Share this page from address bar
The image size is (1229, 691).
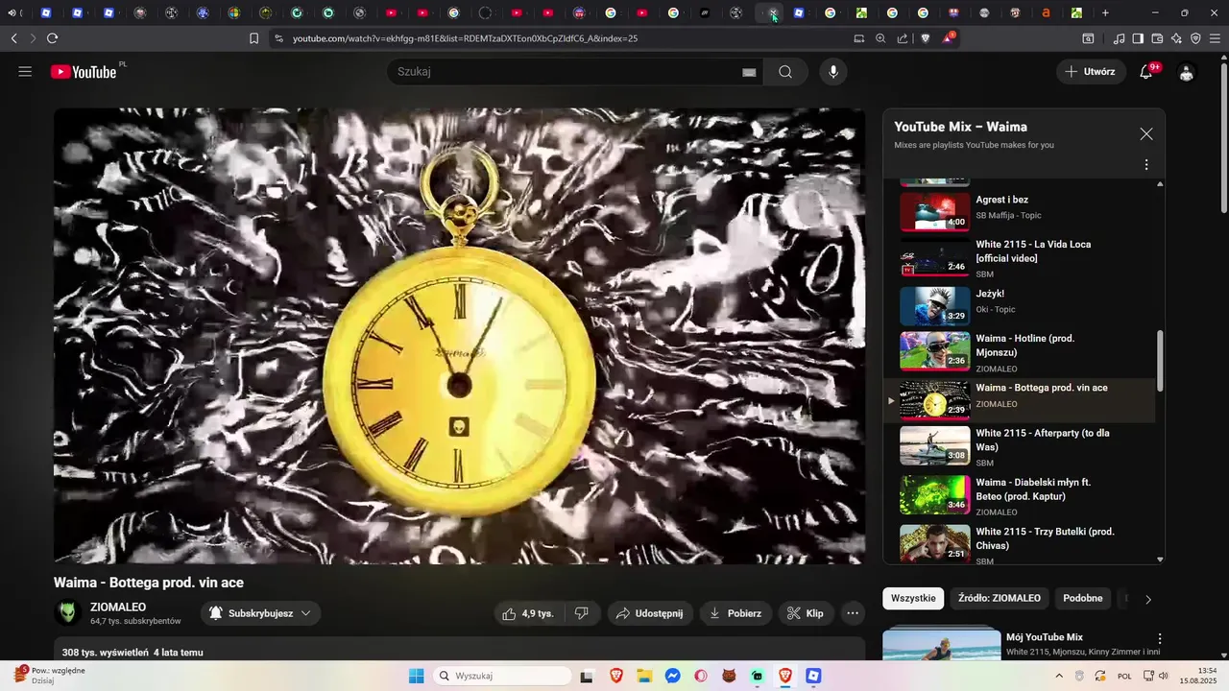(x=903, y=38)
